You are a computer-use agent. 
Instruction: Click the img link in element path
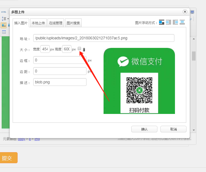coord(37,139)
